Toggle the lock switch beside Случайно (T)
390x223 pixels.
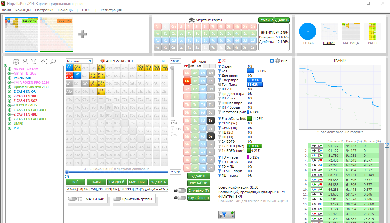[181, 190]
